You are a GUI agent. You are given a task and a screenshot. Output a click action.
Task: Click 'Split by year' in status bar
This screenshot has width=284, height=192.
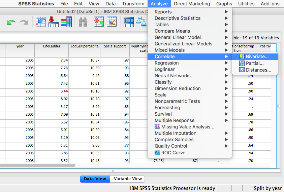[x=268, y=188]
